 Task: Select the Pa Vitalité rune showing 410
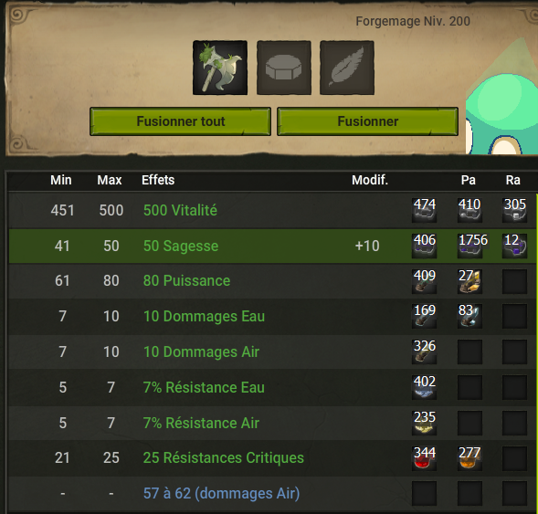[469, 210]
